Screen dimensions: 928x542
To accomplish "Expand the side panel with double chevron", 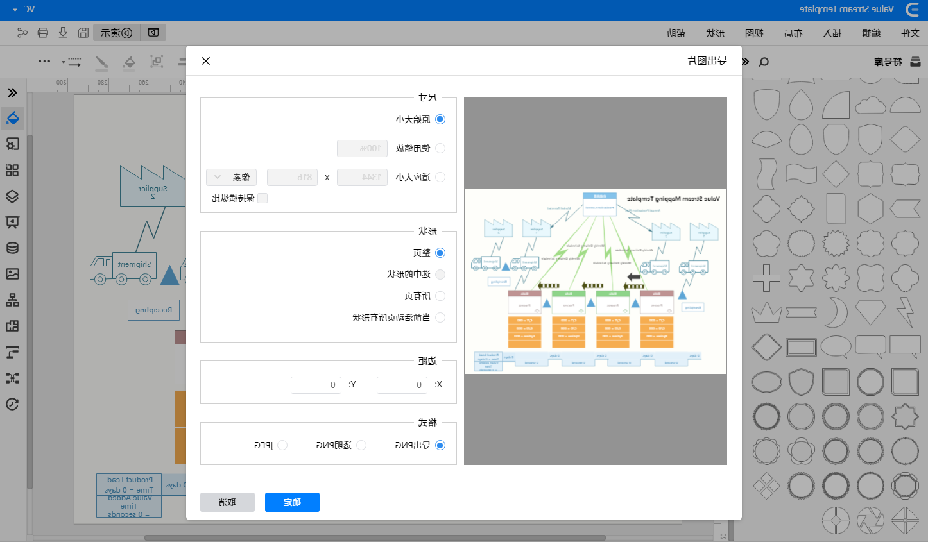I will [x=12, y=93].
